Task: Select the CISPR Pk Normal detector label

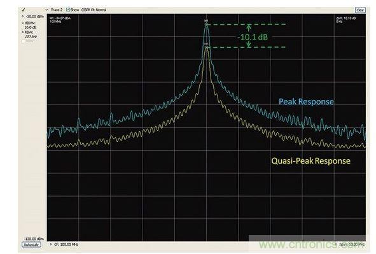Action: [94, 10]
